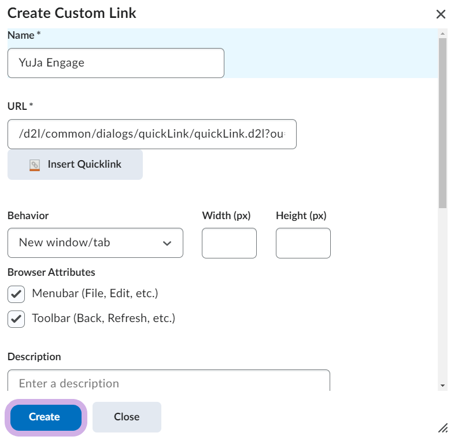Click the Create button
458x440 pixels.
[46, 417]
